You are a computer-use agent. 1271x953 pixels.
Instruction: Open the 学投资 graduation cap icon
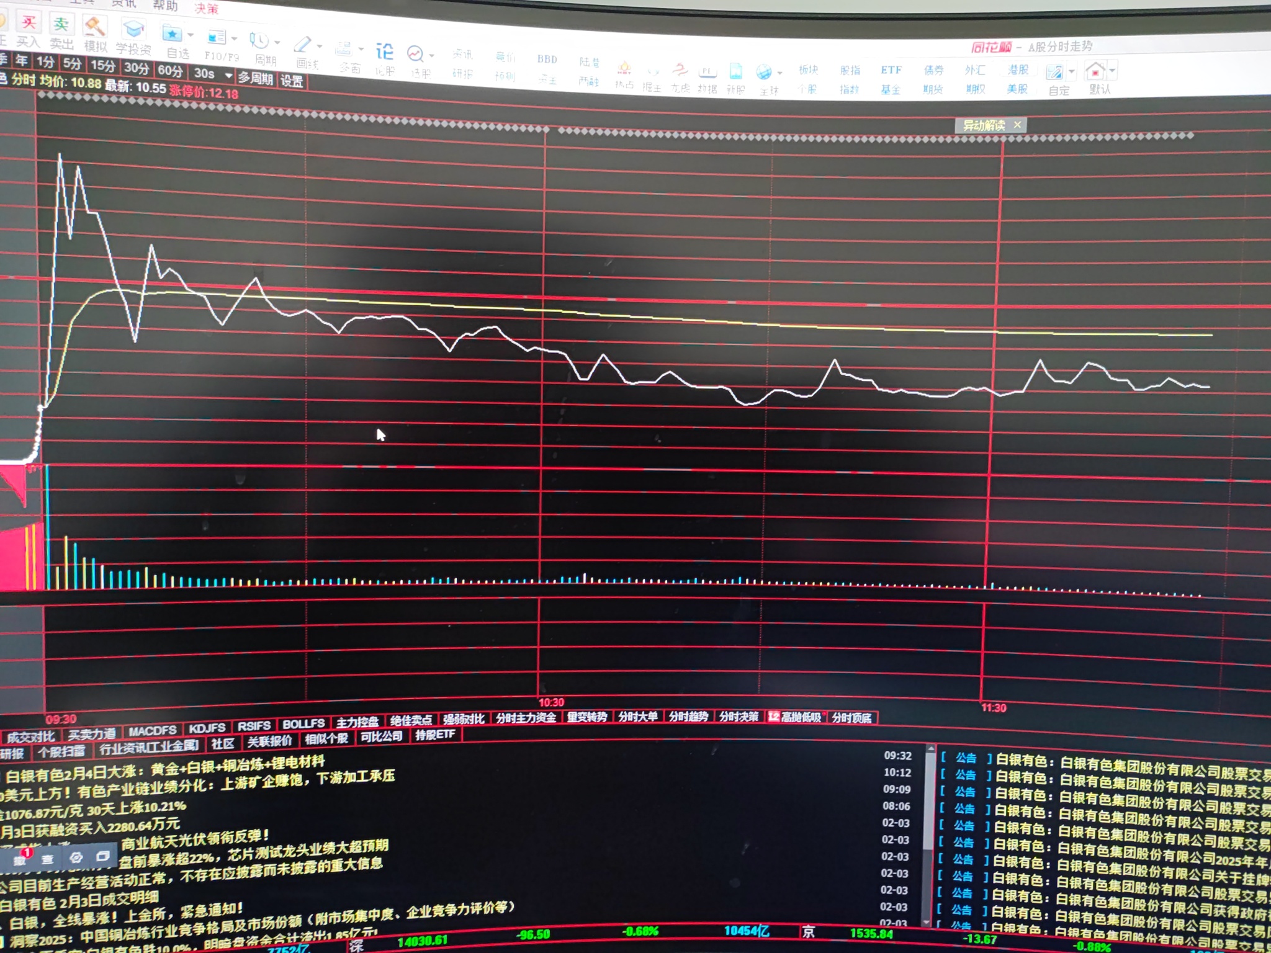click(133, 30)
